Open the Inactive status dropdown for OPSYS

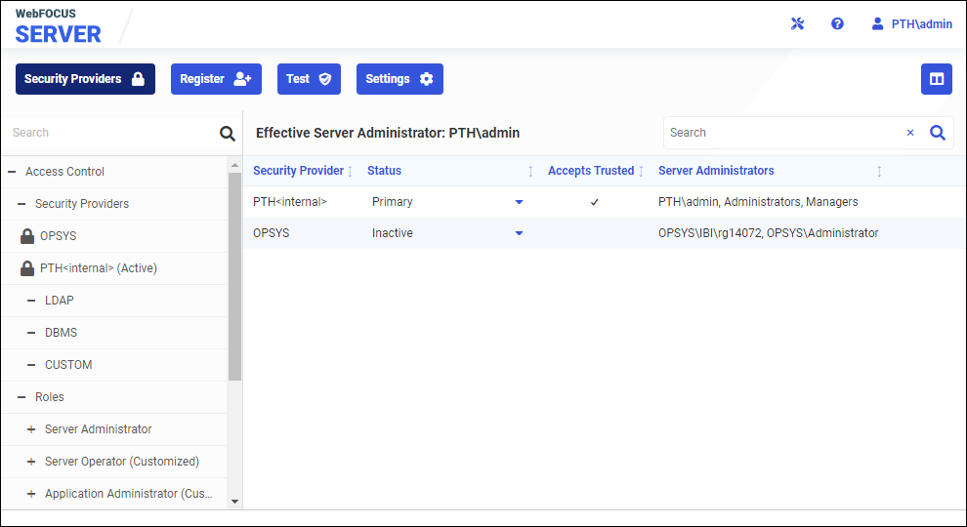coord(520,233)
